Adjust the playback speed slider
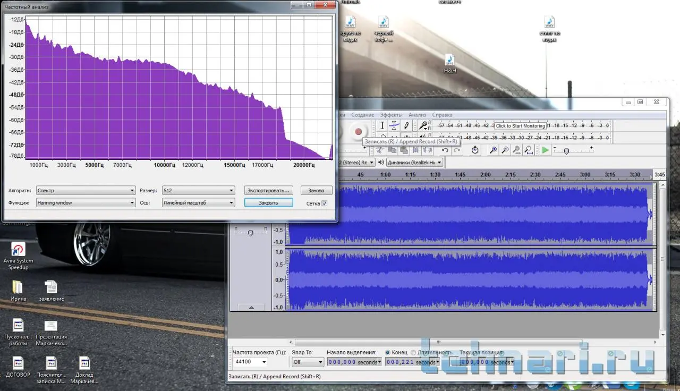 click(x=566, y=151)
